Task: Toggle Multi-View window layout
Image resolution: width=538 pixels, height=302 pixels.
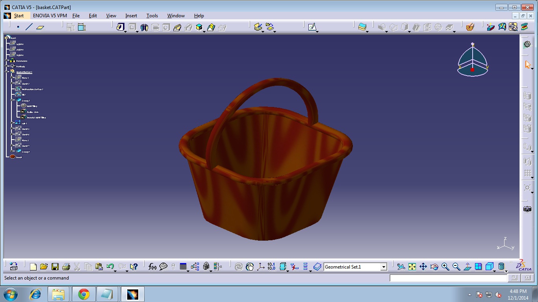Action: [x=478, y=267]
